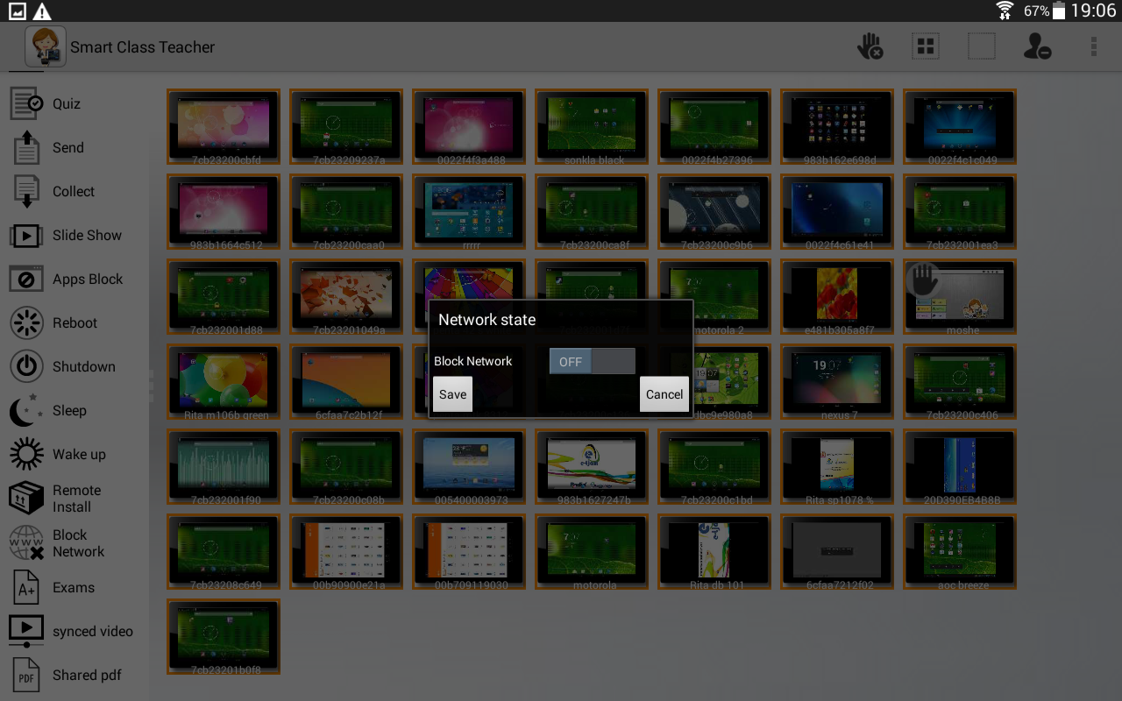
Task: Click the empty square selection icon
Action: 982,46
